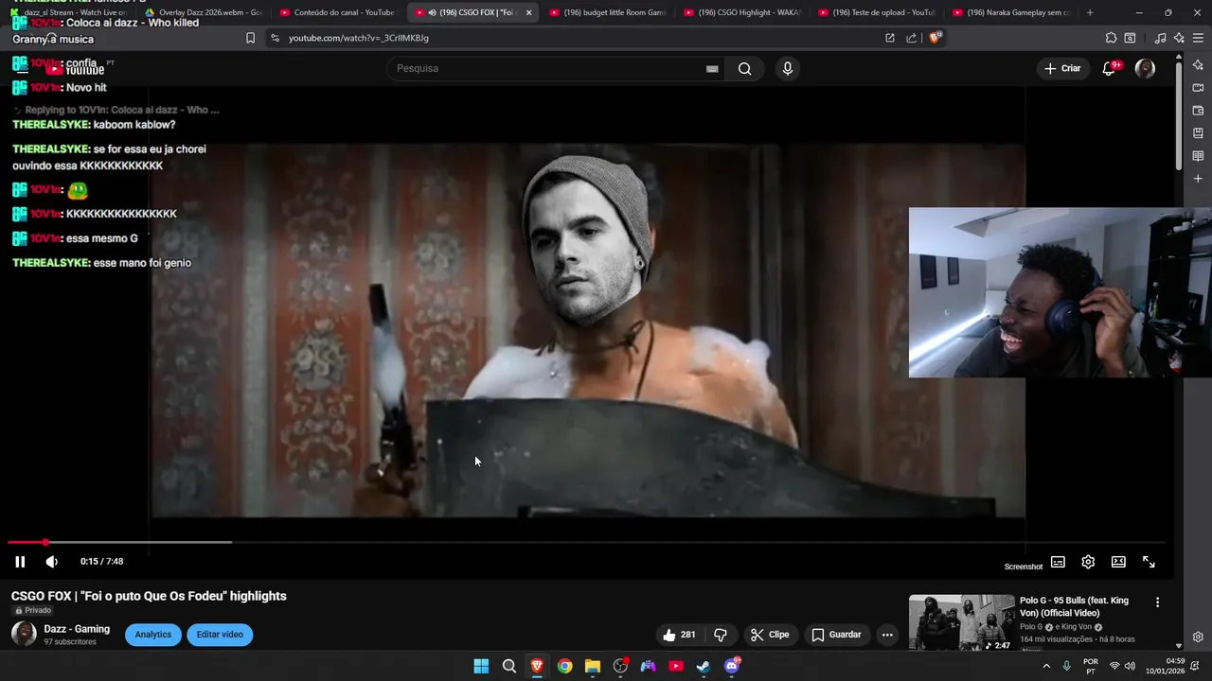Open the sidebar reading list icon
Screen dimensions: 1212x681
1198,156
